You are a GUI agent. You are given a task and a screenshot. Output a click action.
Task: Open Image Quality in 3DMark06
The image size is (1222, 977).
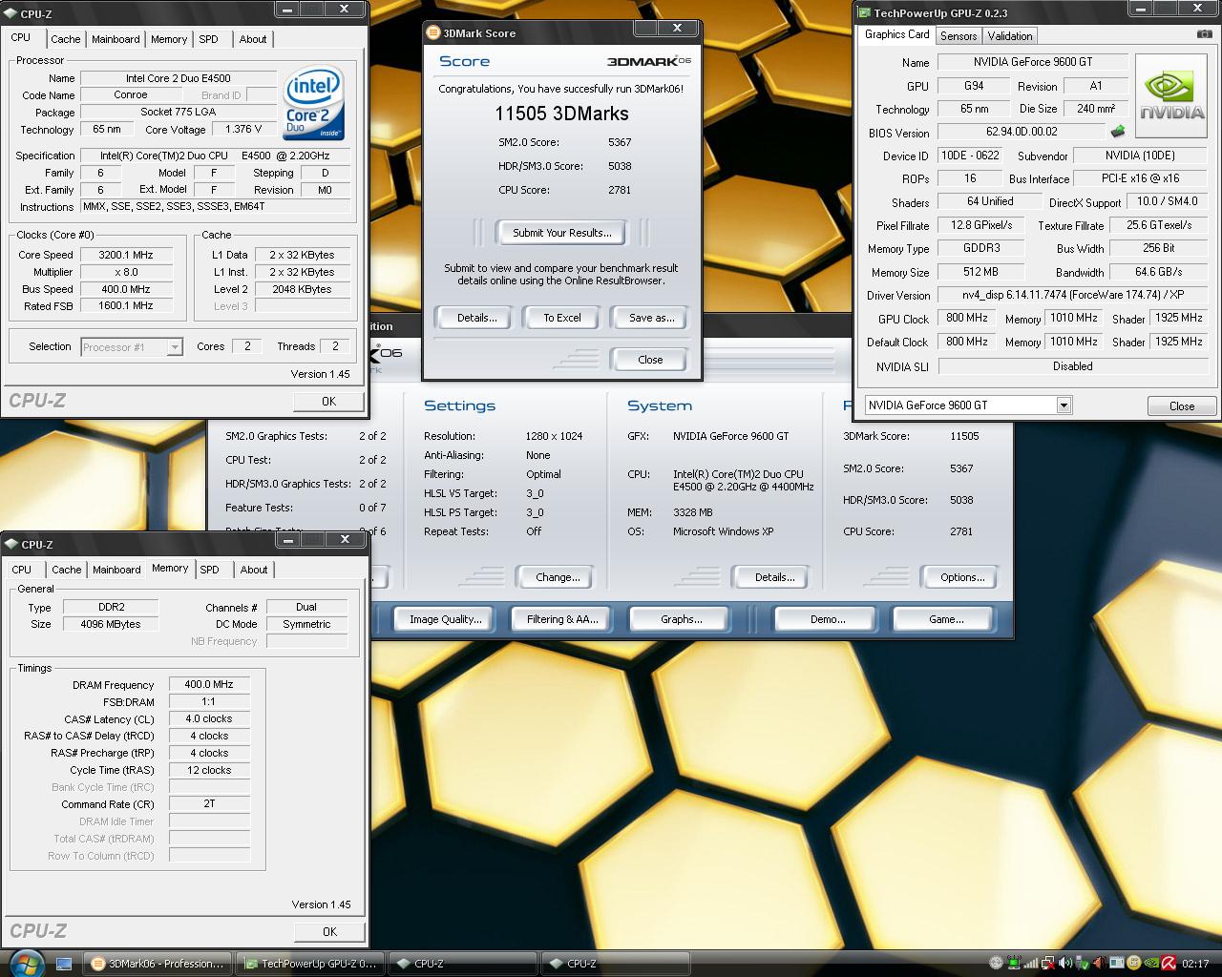445,619
